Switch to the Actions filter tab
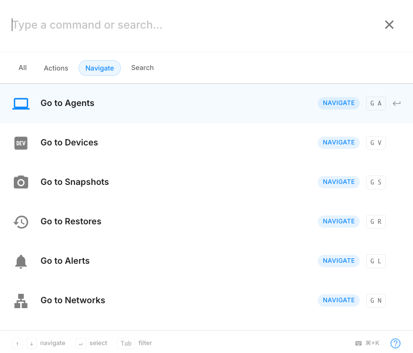Viewport: 413px width, 353px height. [x=56, y=68]
